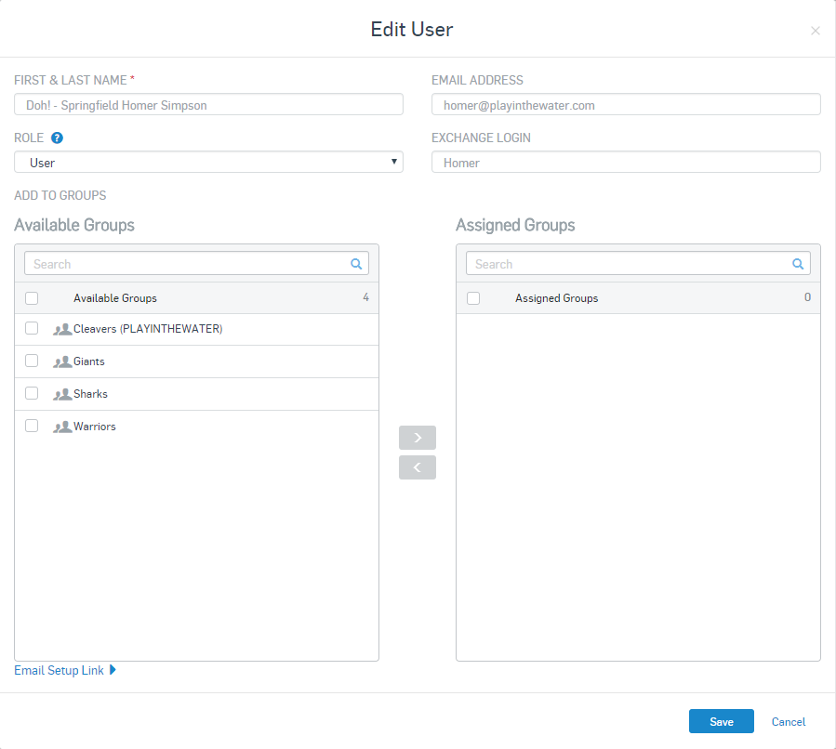Viewport: 836px width, 749px height.
Task: Select all via Available Groups header checkbox
Action: click(32, 297)
